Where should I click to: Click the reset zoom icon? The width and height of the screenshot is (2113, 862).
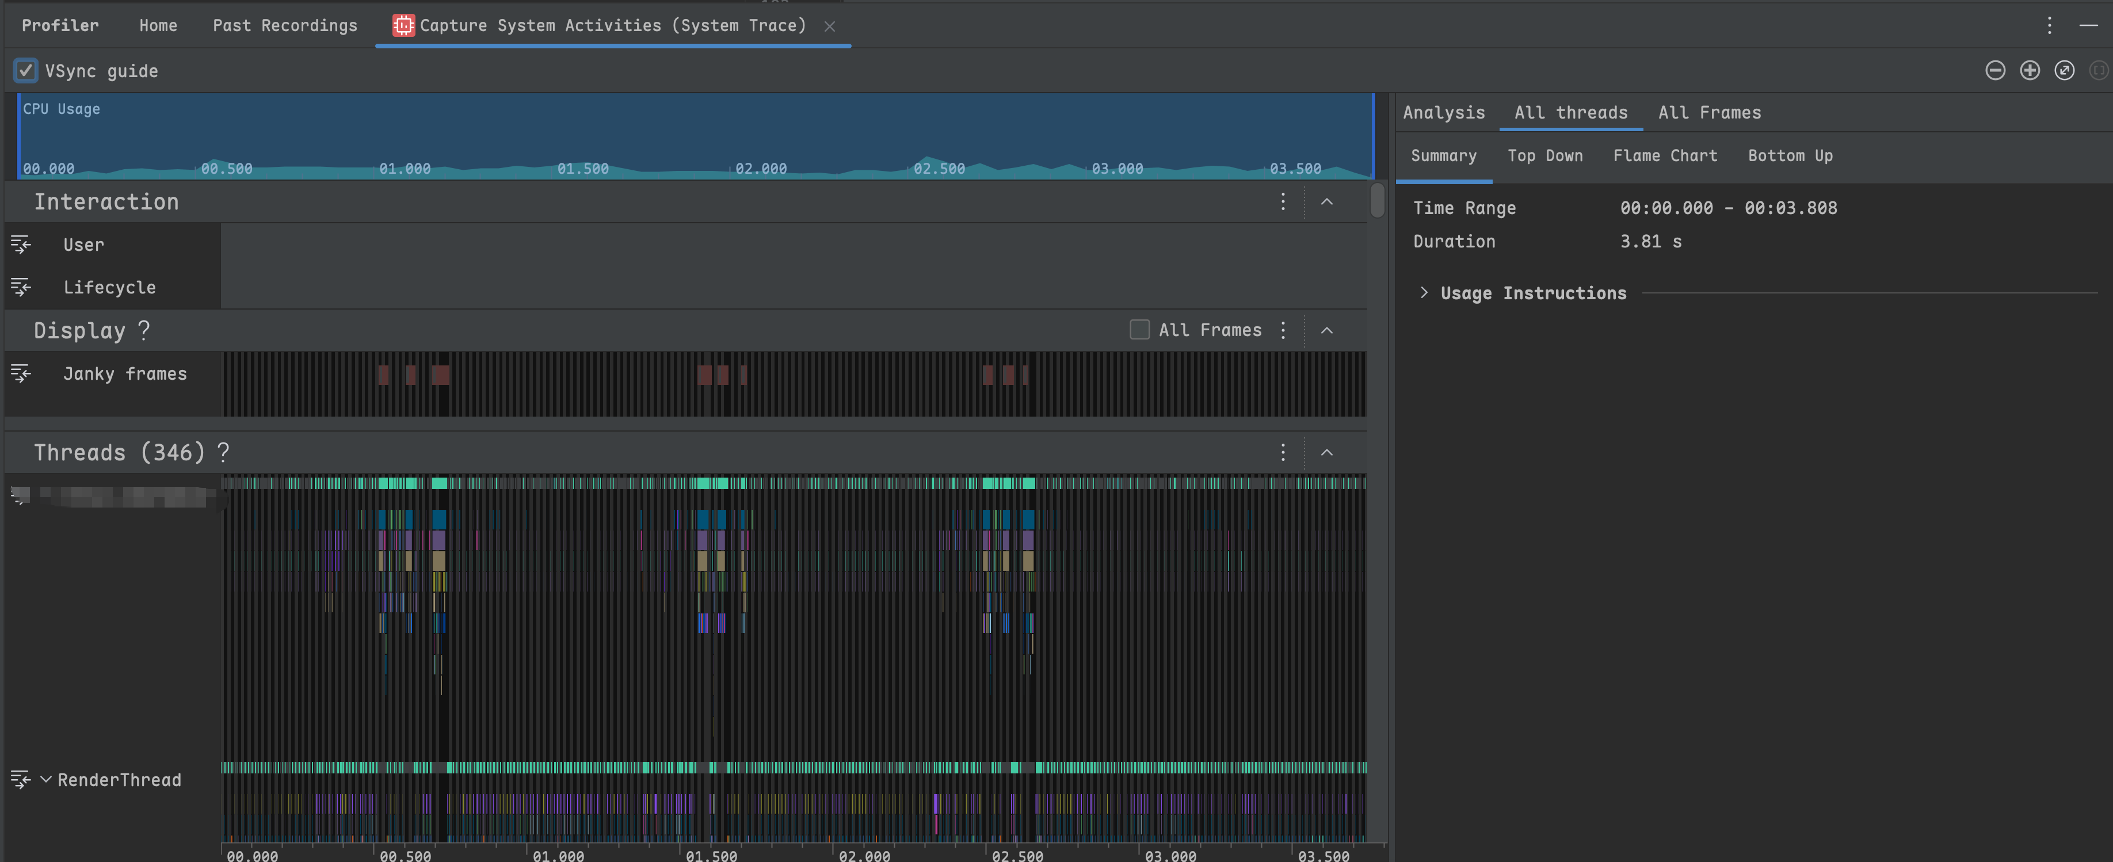[x=2064, y=71]
